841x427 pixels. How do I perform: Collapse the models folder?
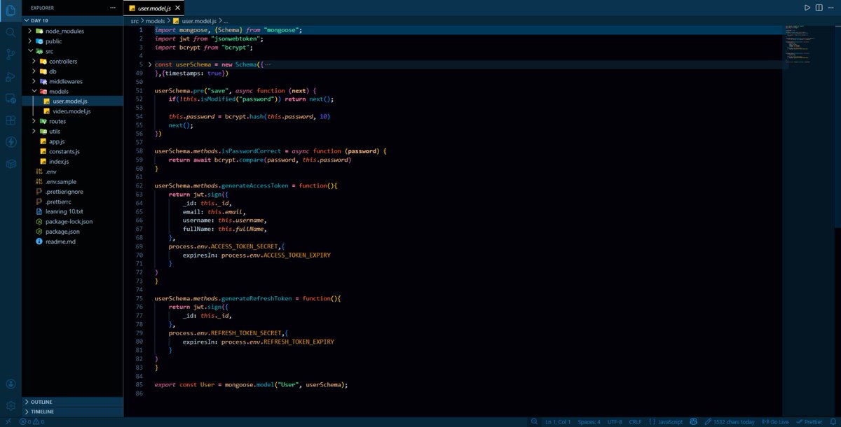pyautogui.click(x=72, y=91)
